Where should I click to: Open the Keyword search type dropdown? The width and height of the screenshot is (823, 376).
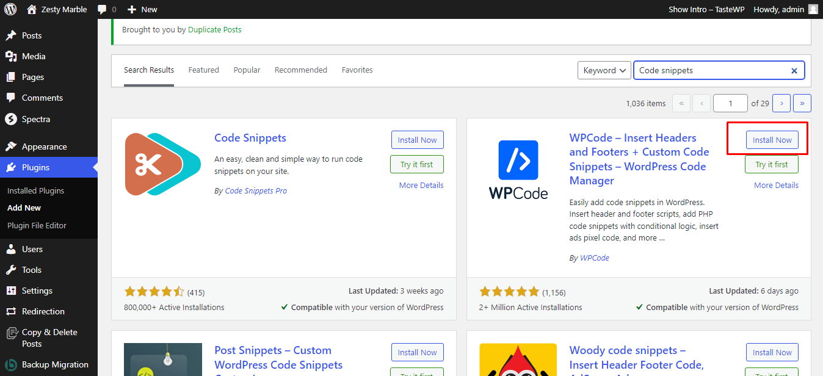click(x=604, y=70)
